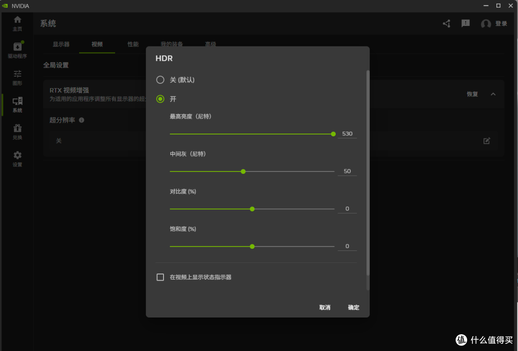Switch to the 视频 tab
518x351 pixels.
pos(97,44)
